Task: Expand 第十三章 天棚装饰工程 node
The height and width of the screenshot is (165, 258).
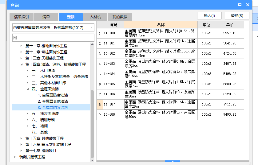Action: click(21, 58)
